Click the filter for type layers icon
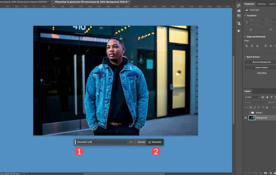276x175 pixels. (x=271, y=97)
